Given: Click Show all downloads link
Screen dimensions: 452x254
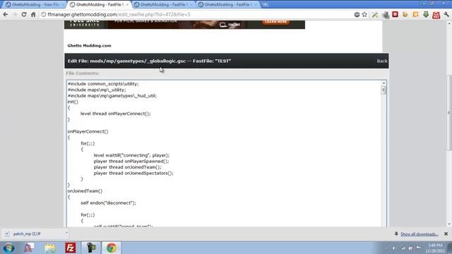Looking at the screenshot, I should point(419,234).
